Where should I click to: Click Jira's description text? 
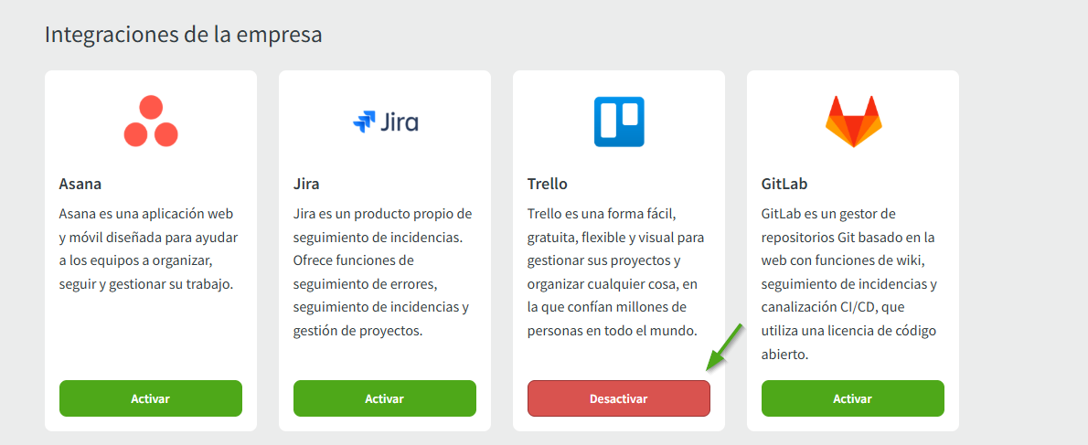click(x=383, y=271)
